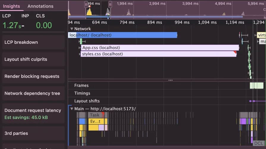
Task: Collapse the Network track triangle
Action: [x=72, y=29]
